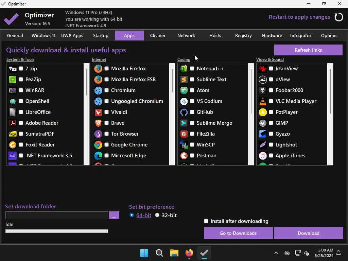Launch Firefox from the taskbar

(x=189, y=253)
